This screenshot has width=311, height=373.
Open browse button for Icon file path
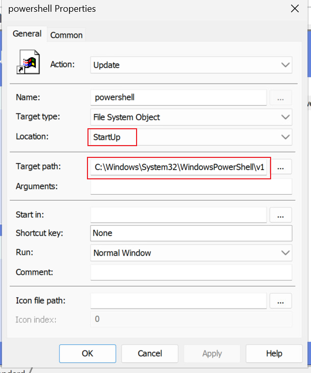(280, 301)
